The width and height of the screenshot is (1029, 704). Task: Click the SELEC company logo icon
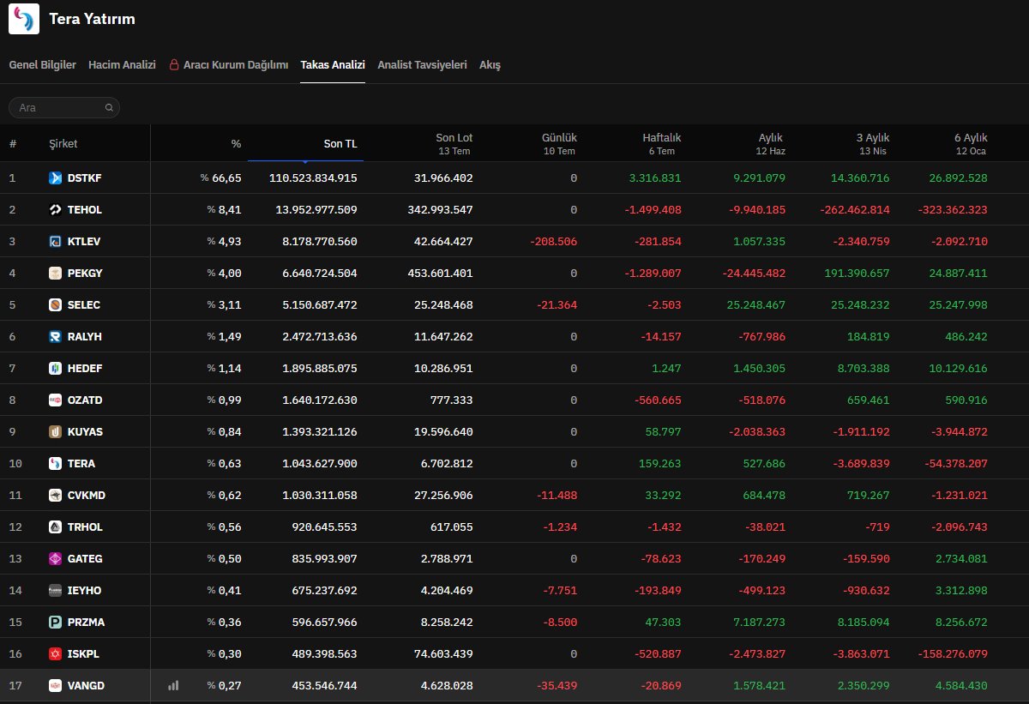pos(56,305)
